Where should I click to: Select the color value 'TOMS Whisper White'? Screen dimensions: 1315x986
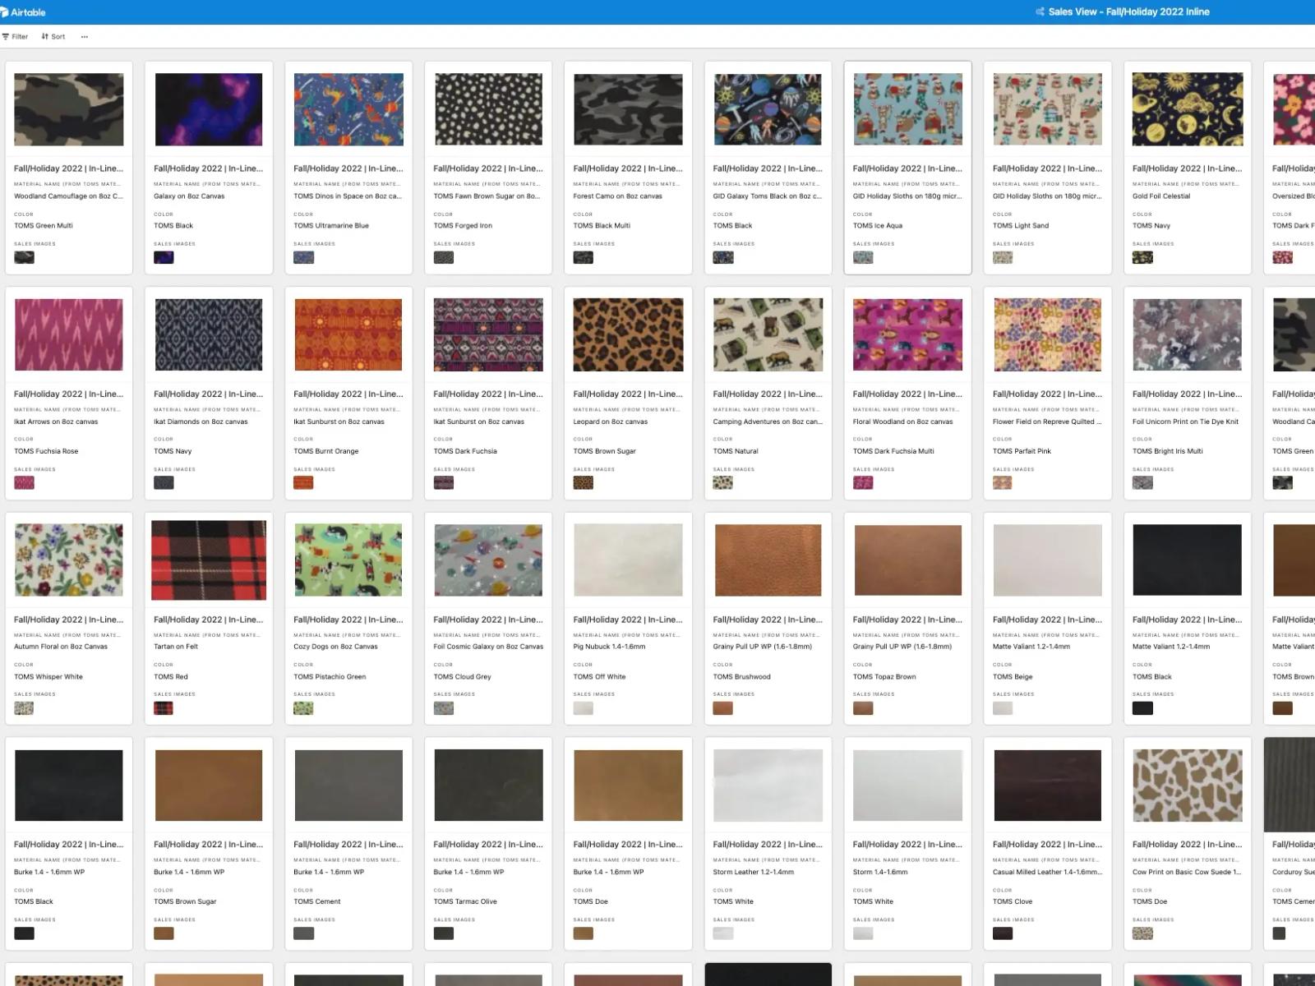coord(48,677)
